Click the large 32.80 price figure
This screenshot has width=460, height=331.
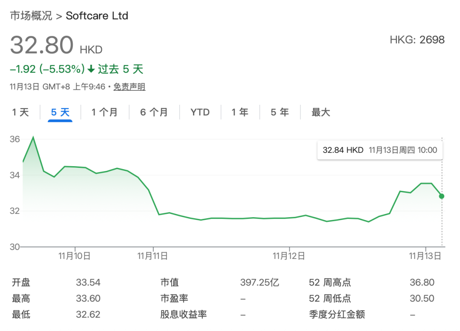(x=42, y=45)
